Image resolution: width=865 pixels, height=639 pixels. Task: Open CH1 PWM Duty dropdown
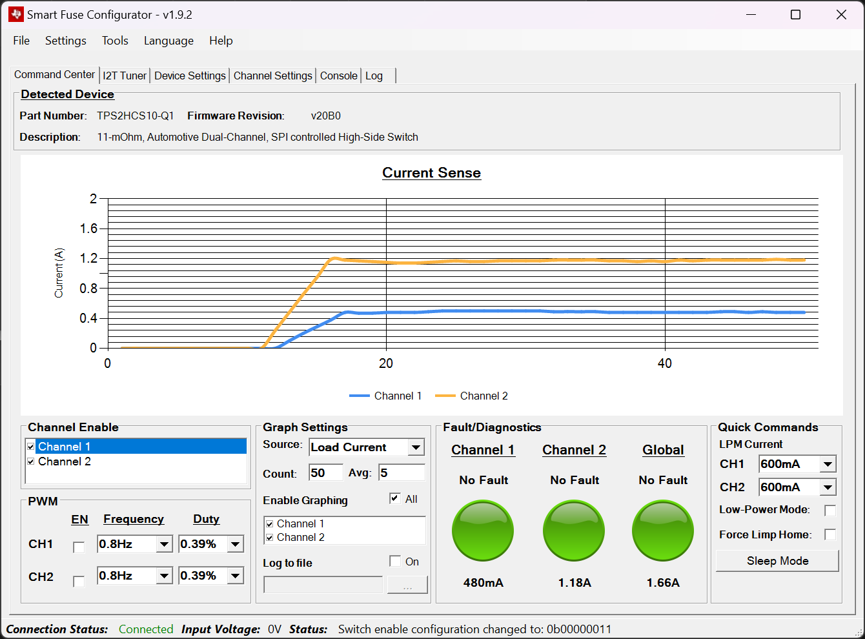[x=236, y=544]
